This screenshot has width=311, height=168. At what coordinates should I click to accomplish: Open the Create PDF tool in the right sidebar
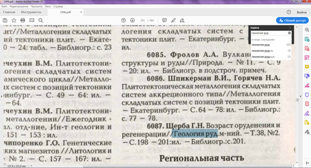[307, 49]
